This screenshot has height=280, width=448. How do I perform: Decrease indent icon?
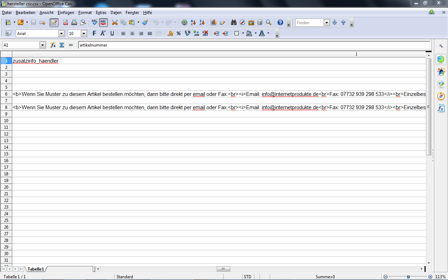(217, 33)
